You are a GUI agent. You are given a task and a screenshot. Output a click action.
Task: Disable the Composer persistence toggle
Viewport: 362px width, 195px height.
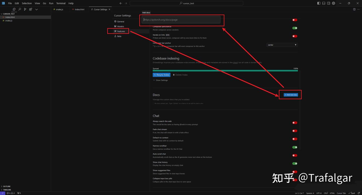295,28
